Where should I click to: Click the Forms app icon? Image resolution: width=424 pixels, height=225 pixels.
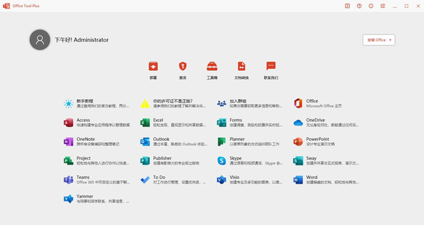222,123
